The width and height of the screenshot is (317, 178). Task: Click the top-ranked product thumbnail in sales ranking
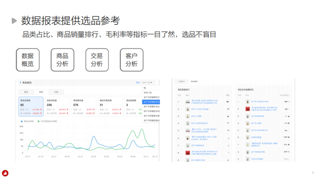tap(188, 102)
